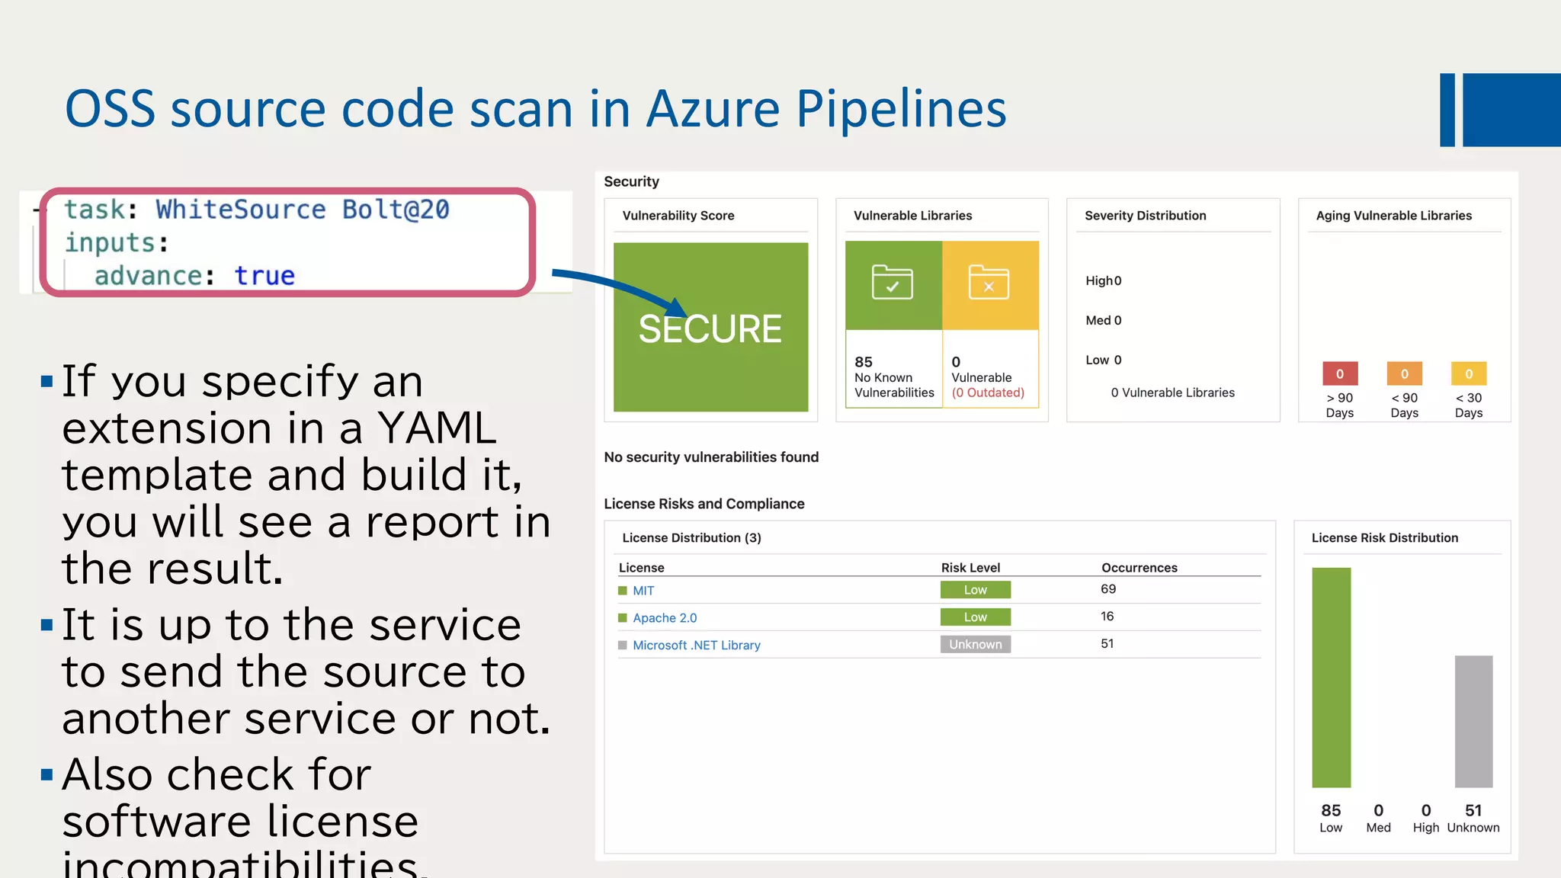Click the gray square beside Microsoft .NET Library
Image resolution: width=1561 pixels, height=878 pixels.
[x=623, y=646]
